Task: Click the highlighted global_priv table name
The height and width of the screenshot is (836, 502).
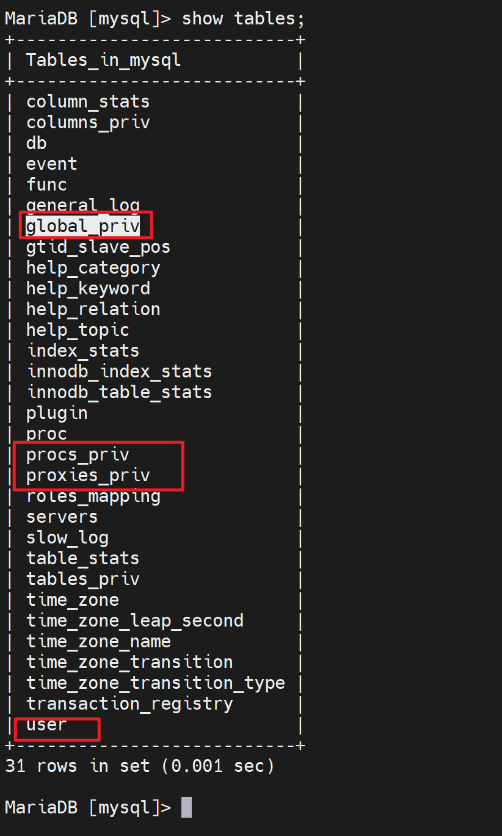Action: pos(83,227)
